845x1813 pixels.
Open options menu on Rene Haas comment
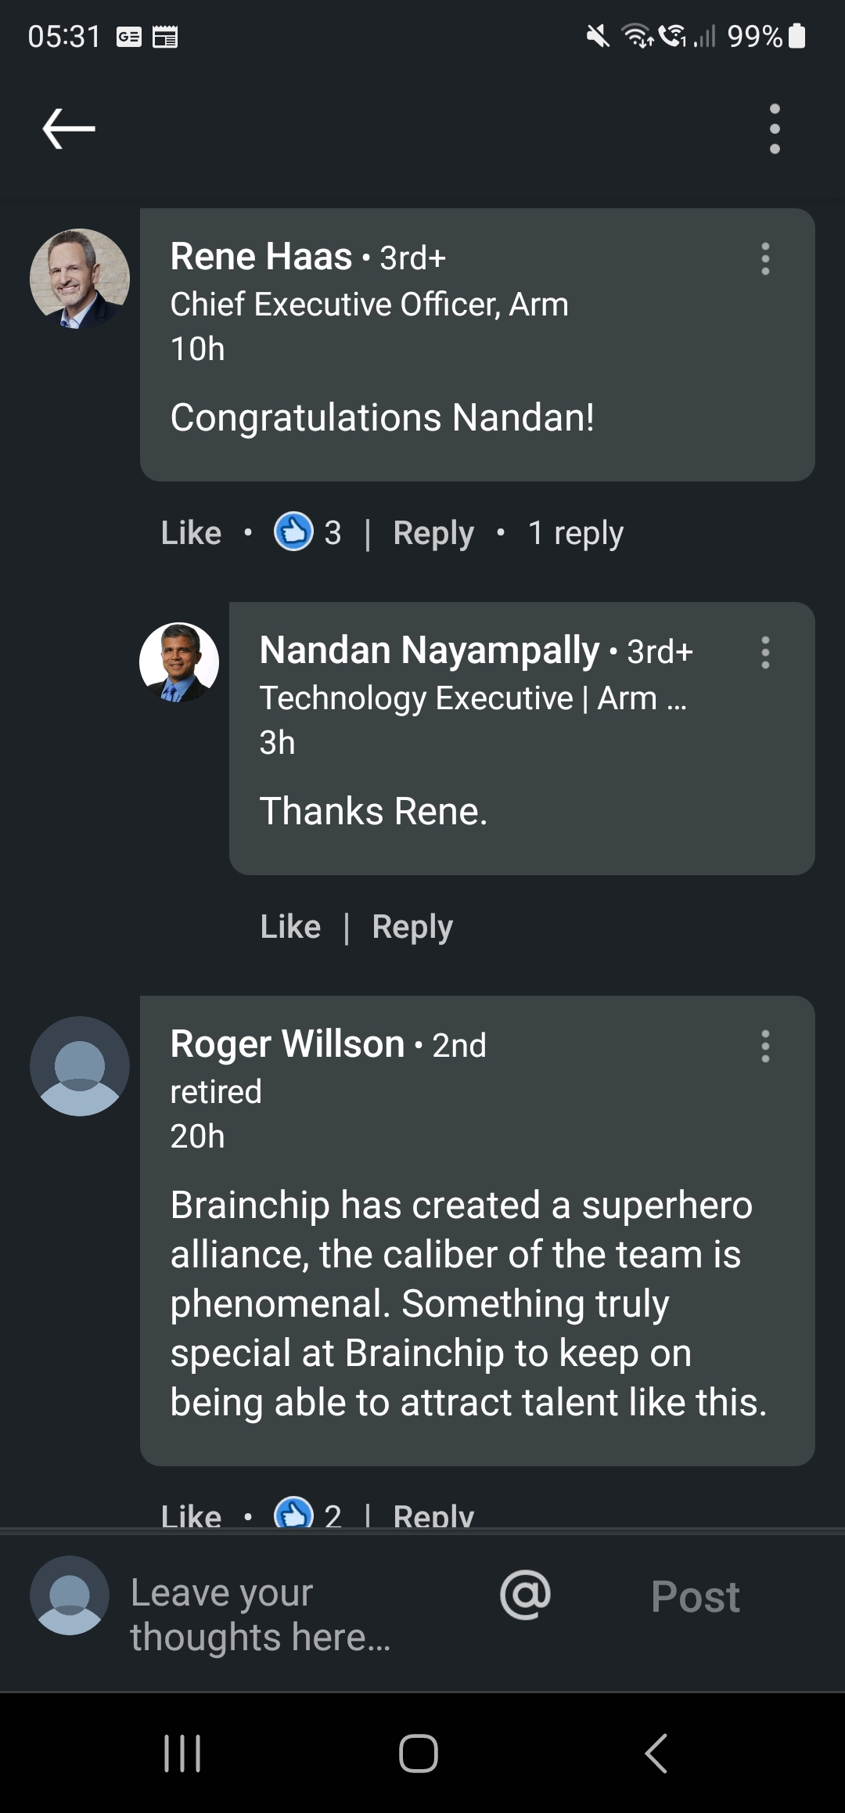coord(765,259)
